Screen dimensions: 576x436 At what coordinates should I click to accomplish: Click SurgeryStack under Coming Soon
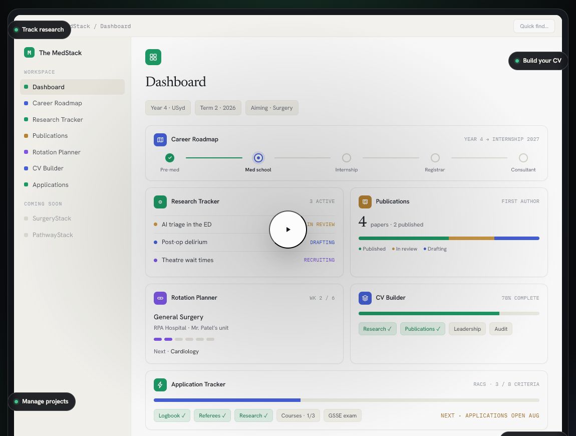(x=72, y=219)
